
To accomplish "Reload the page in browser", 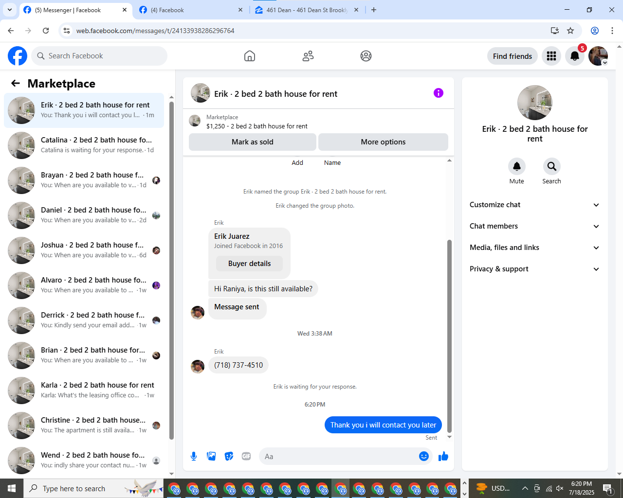I will pos(46,31).
